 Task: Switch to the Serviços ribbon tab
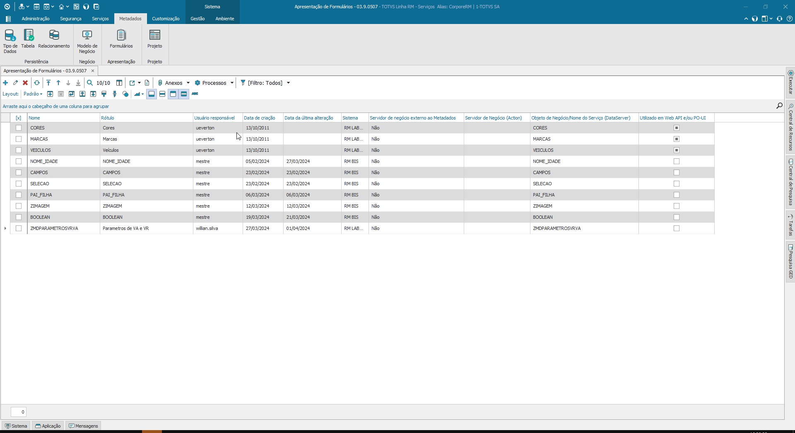tap(100, 19)
